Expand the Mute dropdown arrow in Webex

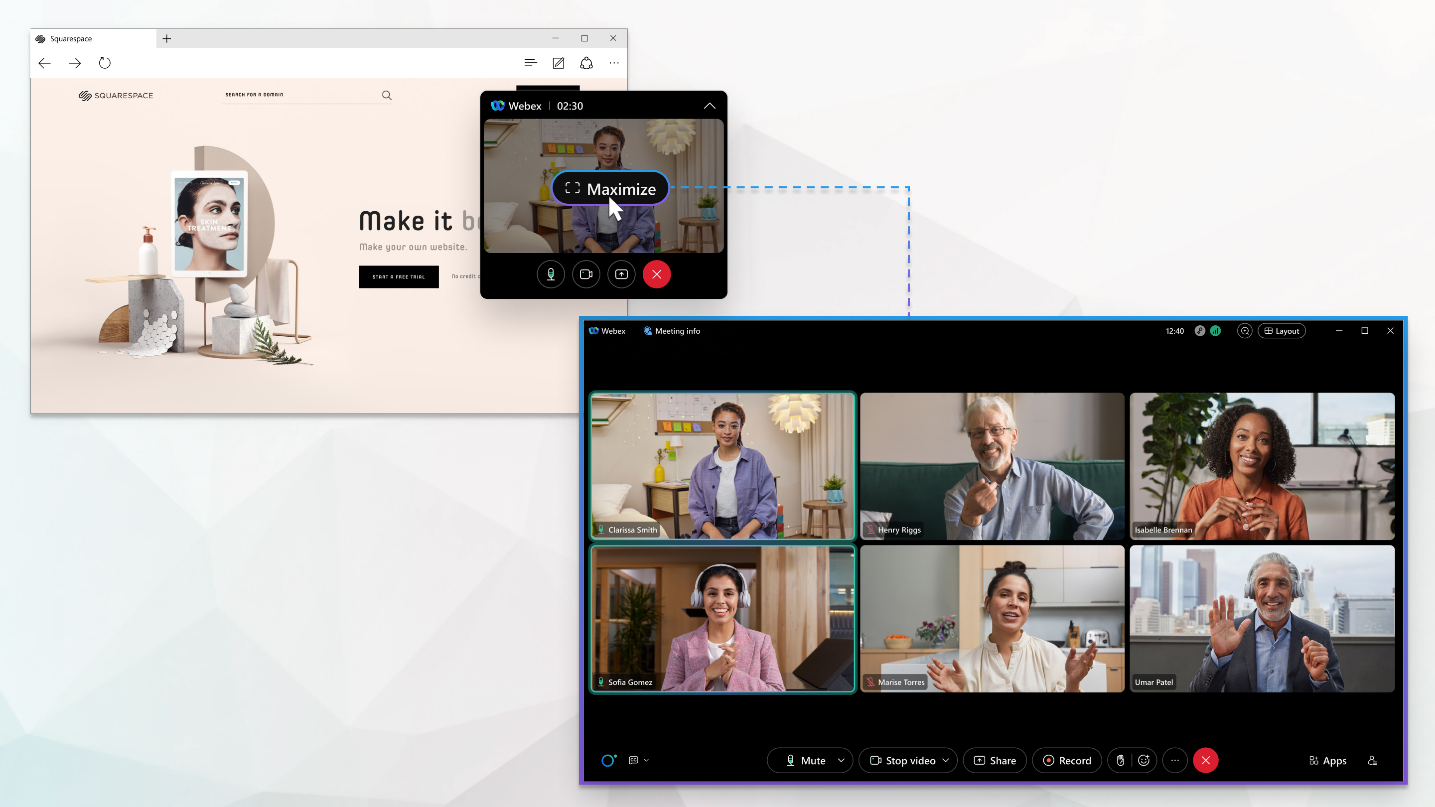coord(840,760)
